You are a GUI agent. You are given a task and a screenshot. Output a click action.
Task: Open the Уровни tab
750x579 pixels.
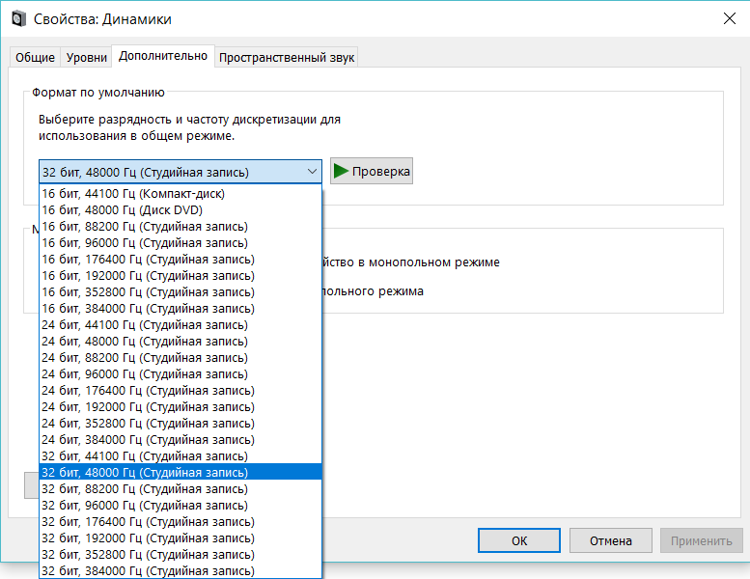coord(87,57)
